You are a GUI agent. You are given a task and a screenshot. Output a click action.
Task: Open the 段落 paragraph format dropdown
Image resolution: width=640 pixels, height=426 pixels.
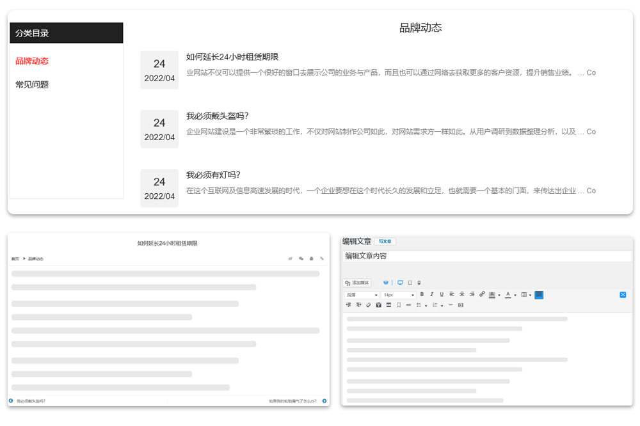[x=362, y=295]
